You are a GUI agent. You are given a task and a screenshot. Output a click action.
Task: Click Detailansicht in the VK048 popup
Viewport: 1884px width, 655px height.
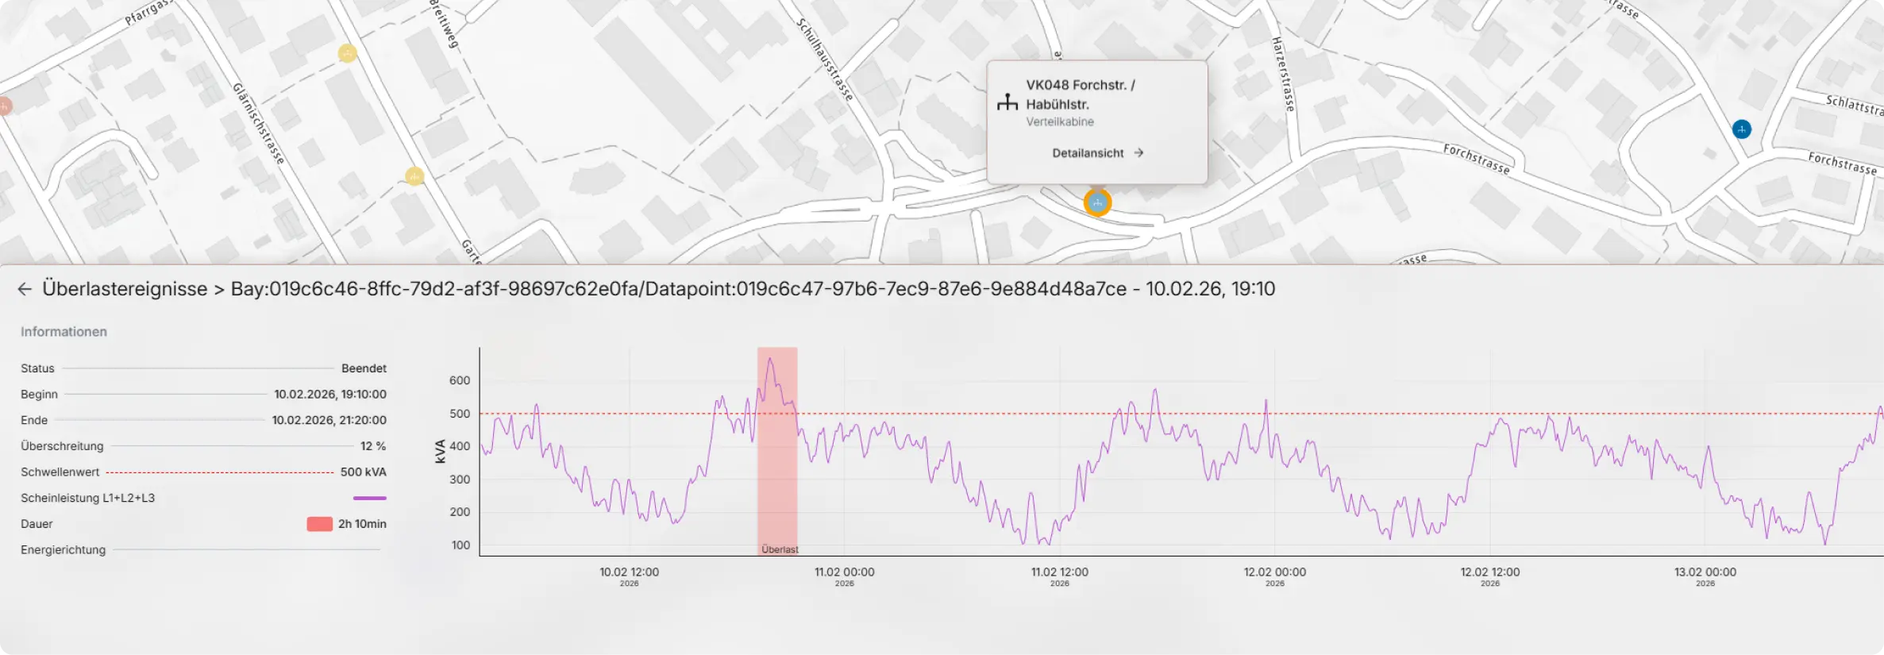tap(1088, 153)
